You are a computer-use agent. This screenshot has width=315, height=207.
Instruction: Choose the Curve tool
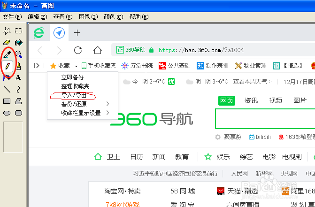(18, 89)
